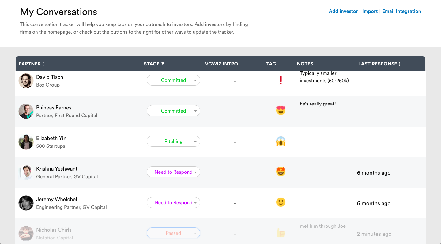Expand the Pitching stage dropdown for Elizabeth Yin
The image size is (441, 244).
point(173,141)
